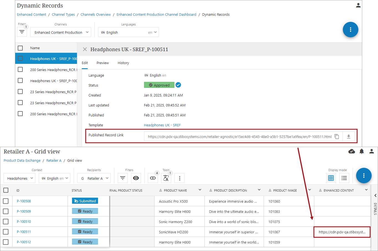Open notifications bell
Image resolution: width=378 pixels, height=251 pixels.
[x=362, y=151]
